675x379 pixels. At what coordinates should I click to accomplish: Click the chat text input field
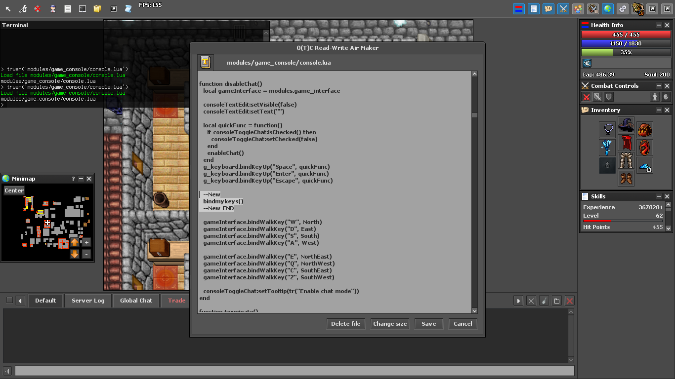click(295, 371)
